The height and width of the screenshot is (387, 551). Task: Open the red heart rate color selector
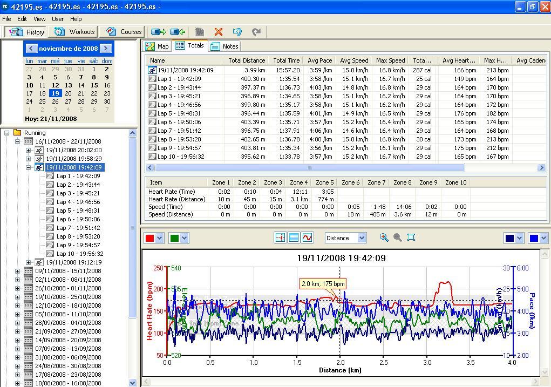tap(159, 238)
